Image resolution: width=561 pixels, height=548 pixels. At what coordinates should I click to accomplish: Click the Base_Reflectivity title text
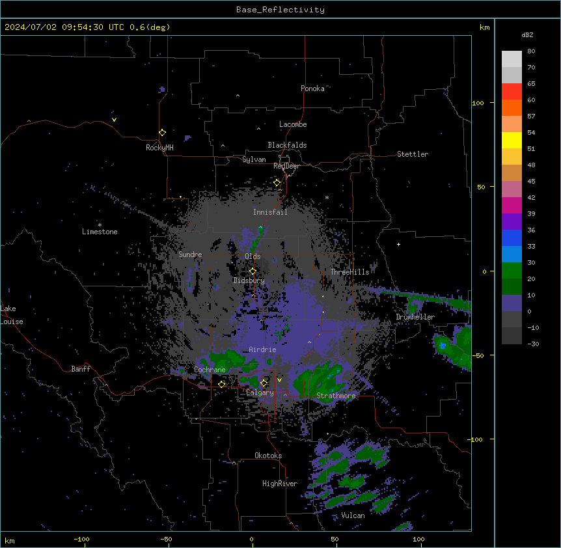280,10
